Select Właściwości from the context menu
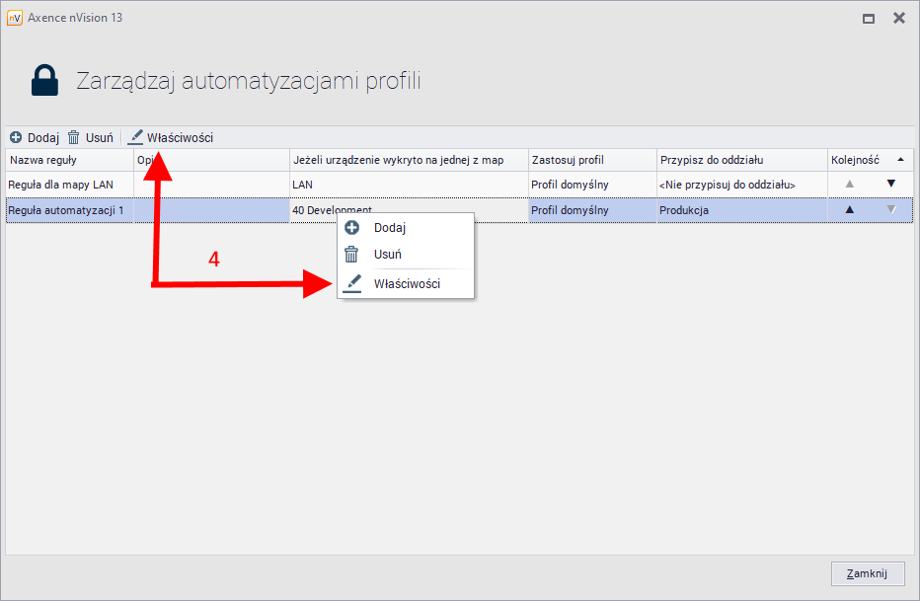The width and height of the screenshot is (920, 601). coord(407,283)
